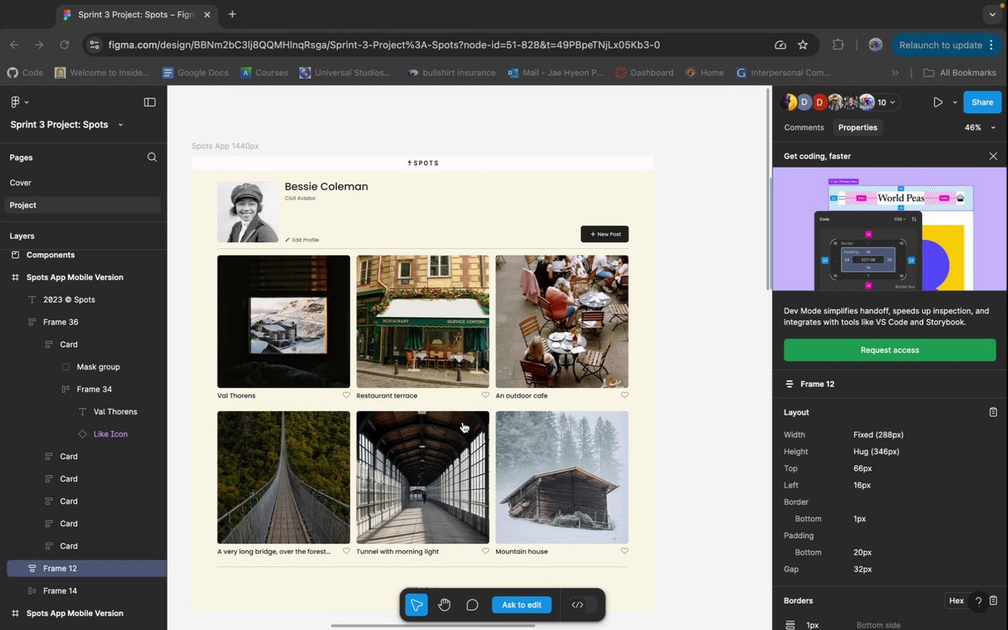This screenshot has width=1008, height=630.
Task: Open a new browser tab
Action: (232, 14)
